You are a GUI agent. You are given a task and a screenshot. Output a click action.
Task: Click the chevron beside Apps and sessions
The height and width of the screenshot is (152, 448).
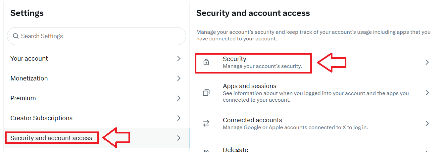point(427,93)
